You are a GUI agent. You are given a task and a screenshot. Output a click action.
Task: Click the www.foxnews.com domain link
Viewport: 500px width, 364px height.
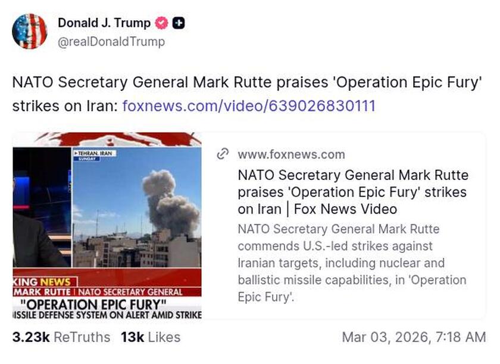(290, 154)
